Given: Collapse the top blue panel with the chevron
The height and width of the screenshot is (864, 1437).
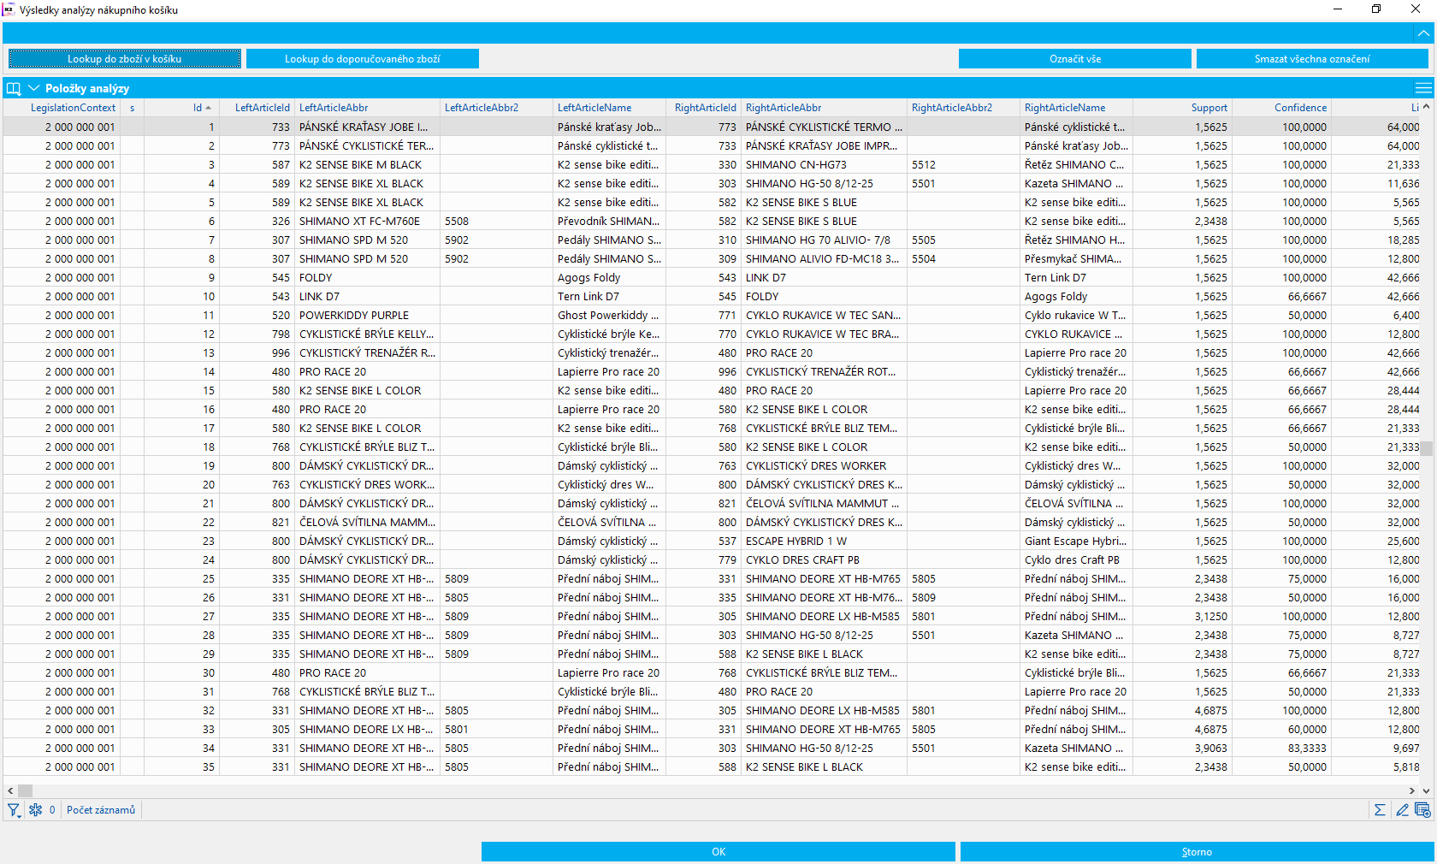Looking at the screenshot, I should (1423, 33).
